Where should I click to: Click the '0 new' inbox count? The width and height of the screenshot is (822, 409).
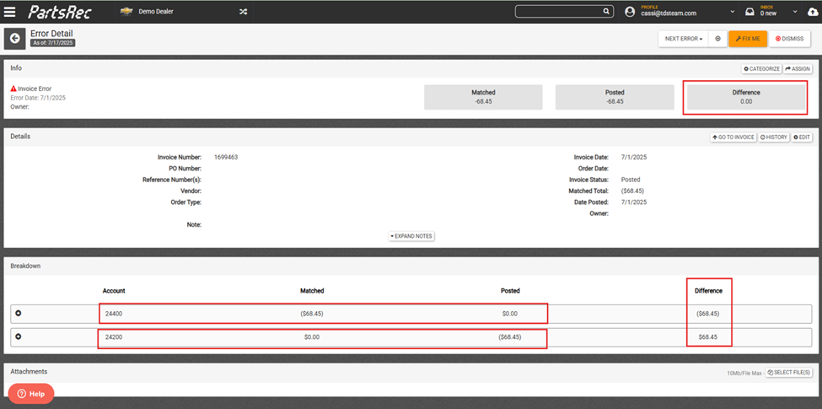[768, 13]
